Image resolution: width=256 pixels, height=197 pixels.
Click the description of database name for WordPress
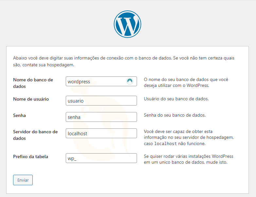[x=186, y=82]
